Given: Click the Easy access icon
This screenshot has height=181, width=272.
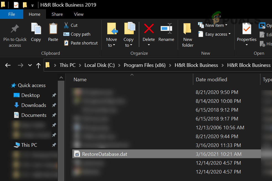Looking at the screenshot, I should pyautogui.click(x=201, y=34).
